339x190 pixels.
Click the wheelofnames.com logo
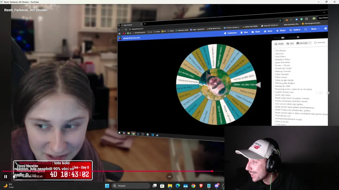pos(130,38)
